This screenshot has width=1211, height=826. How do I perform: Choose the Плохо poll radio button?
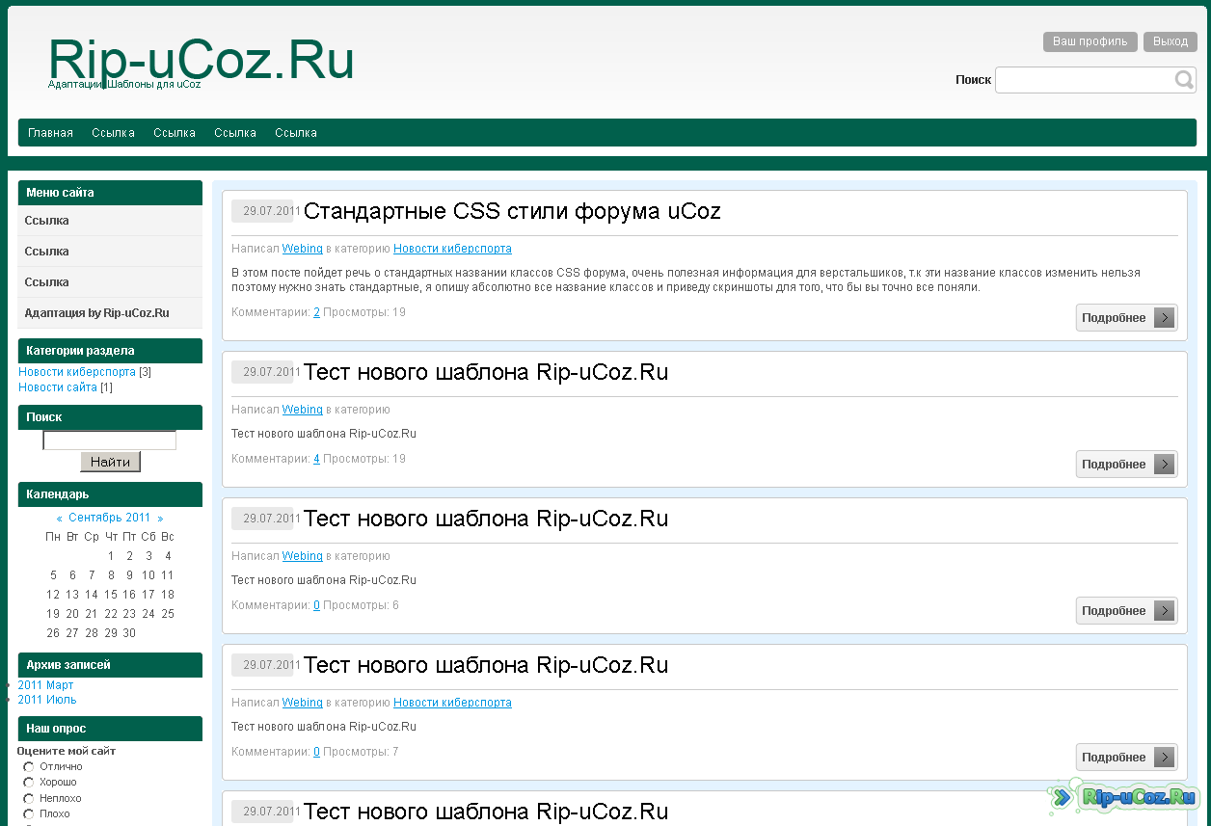tap(29, 814)
